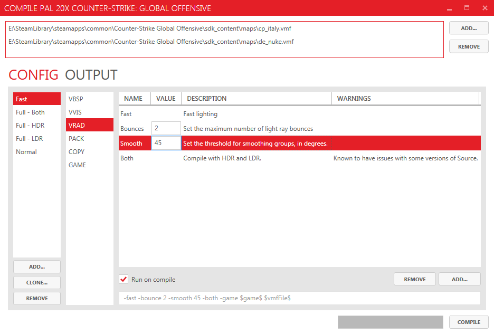
Task: Select the PACK process
Action: point(90,139)
